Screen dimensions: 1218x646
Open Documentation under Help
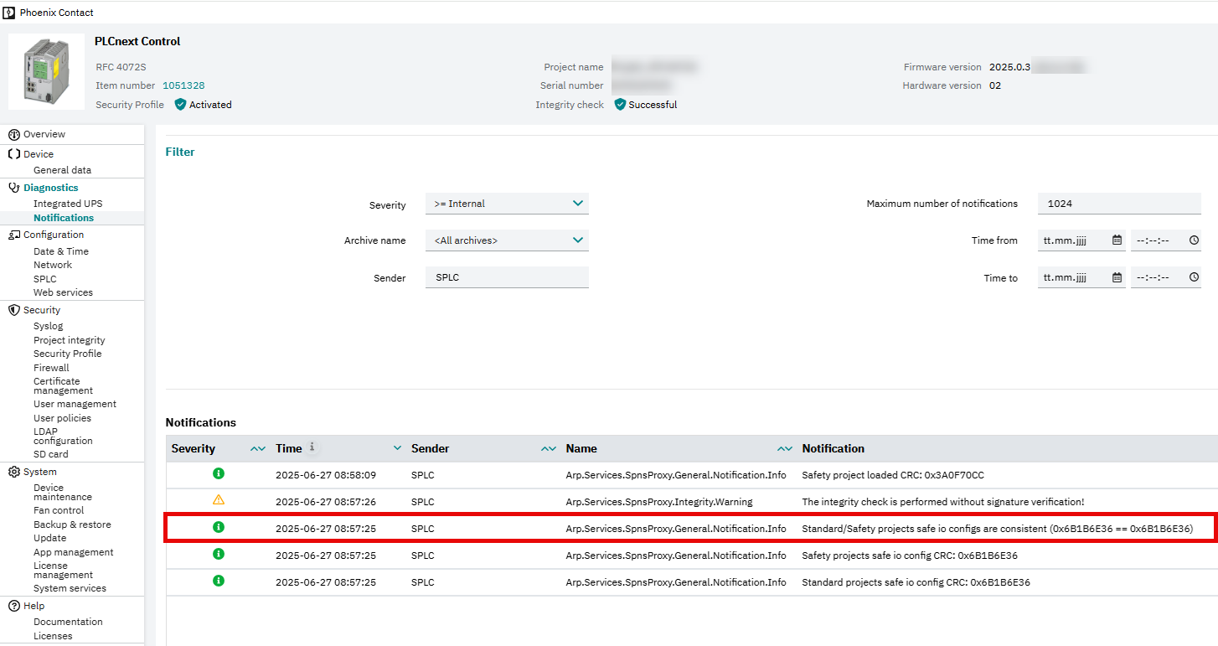(x=68, y=622)
